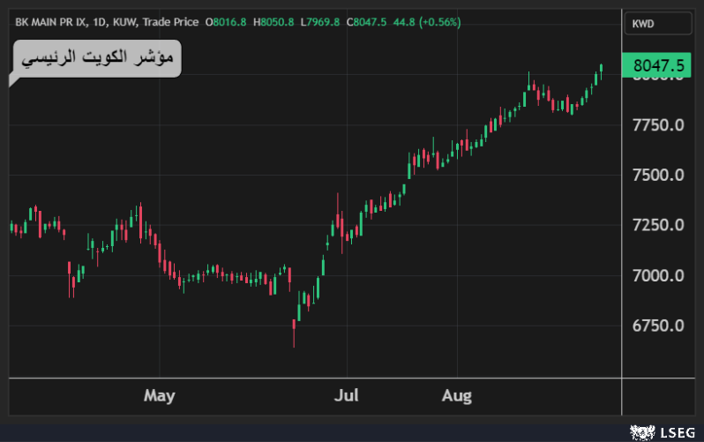Click the KUW exchange code in header

click(x=127, y=22)
